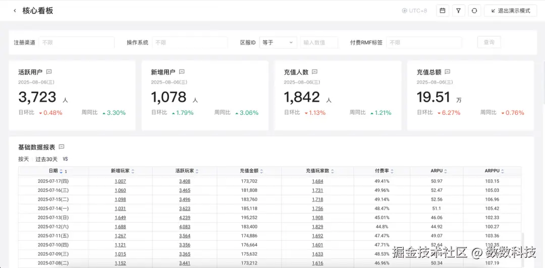Viewport: 545px width, 268px height.
Task: Open the comment icon next to 基础数据报表
Action: [x=62, y=147]
